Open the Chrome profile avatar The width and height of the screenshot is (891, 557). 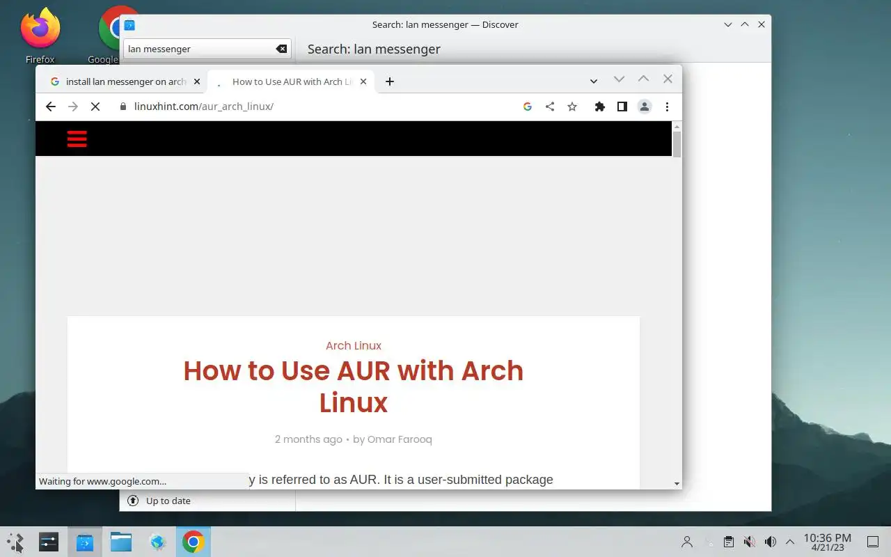coord(645,107)
